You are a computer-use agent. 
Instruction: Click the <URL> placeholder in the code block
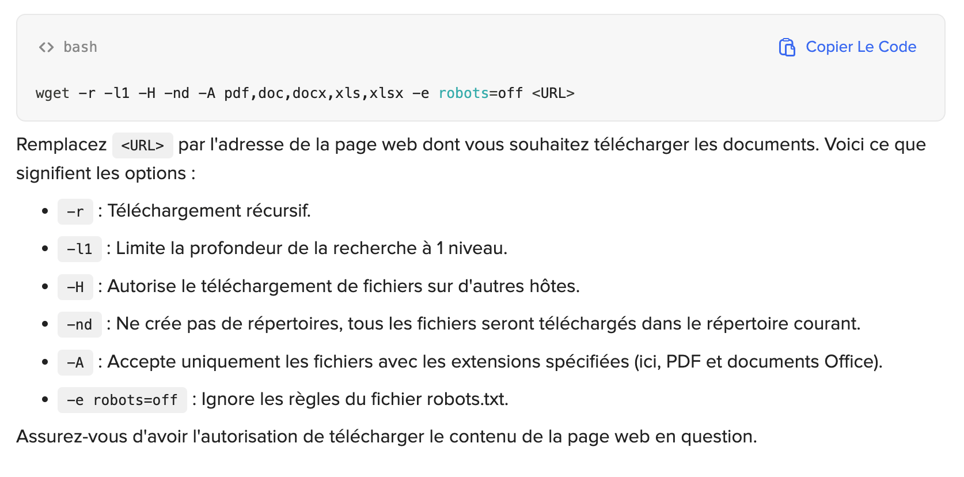coord(553,93)
